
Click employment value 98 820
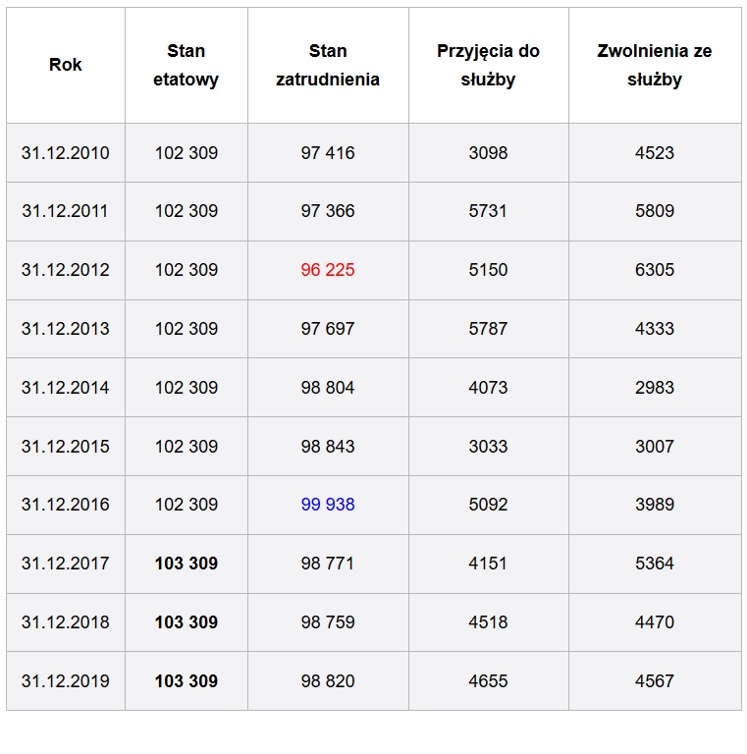tap(328, 681)
